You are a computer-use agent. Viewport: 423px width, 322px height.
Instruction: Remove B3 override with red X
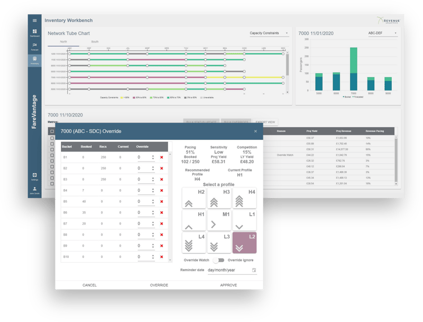coord(162,180)
